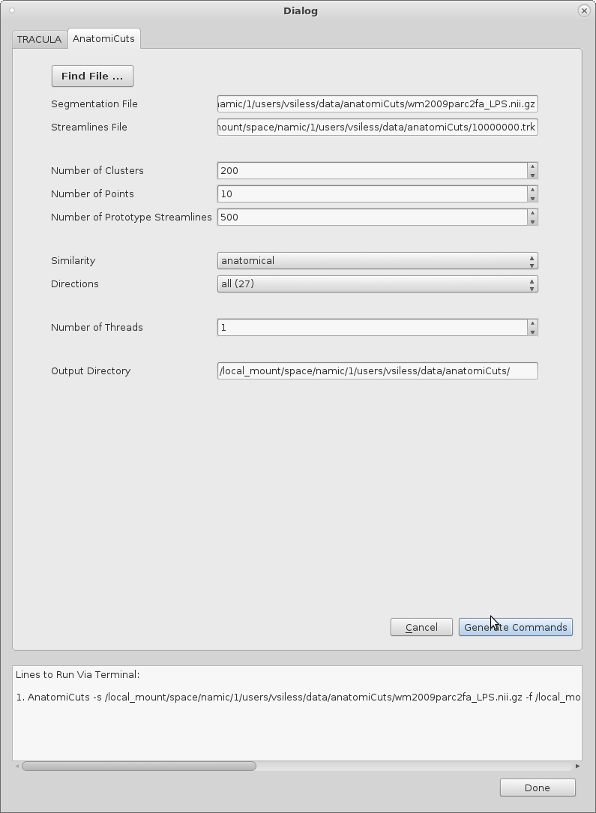Decrease Number of Points with down arrow
This screenshot has width=596, height=813.
(532, 198)
